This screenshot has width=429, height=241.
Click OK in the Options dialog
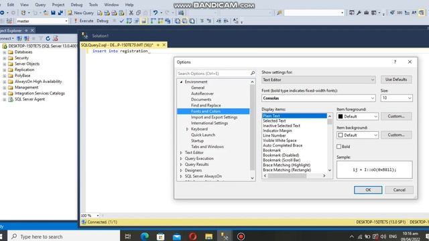click(x=368, y=190)
